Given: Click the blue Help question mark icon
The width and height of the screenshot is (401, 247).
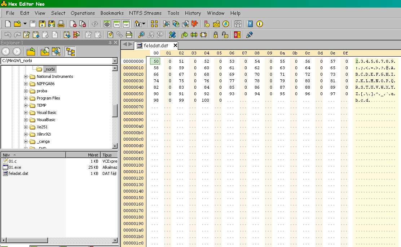Looking at the screenshot, I should click(250, 24).
